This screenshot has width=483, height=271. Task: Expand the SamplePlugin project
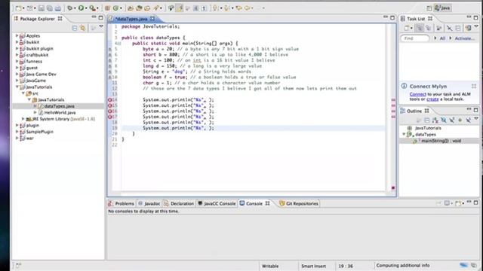(17, 132)
